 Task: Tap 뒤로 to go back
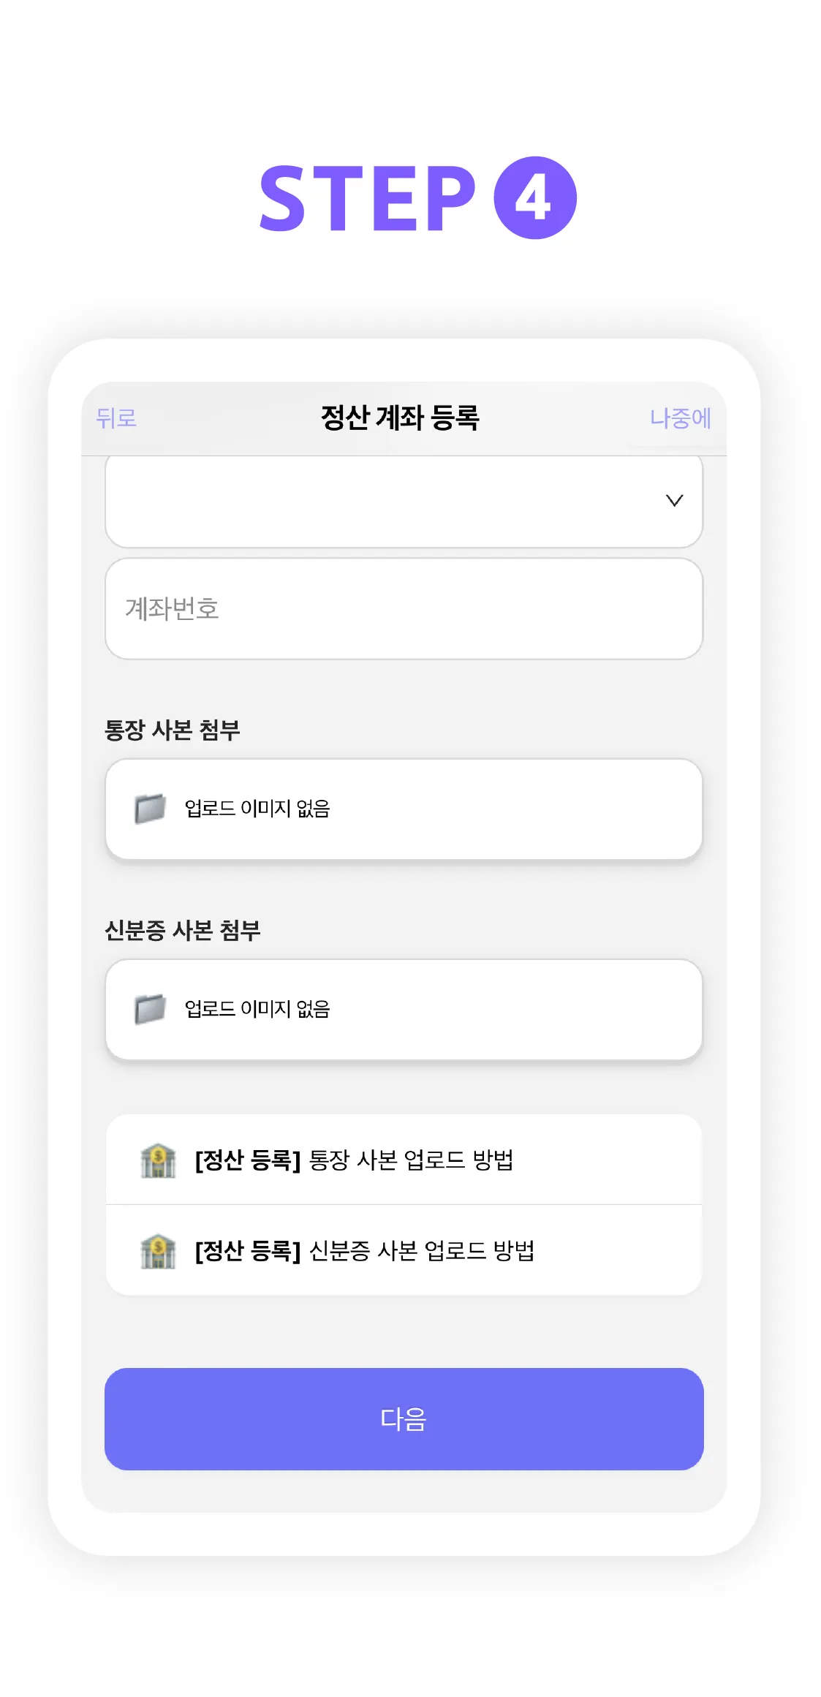click(116, 418)
